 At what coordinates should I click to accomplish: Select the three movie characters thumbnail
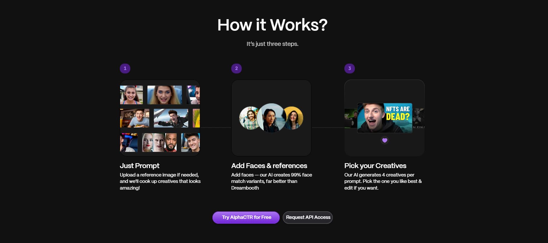[159, 143]
